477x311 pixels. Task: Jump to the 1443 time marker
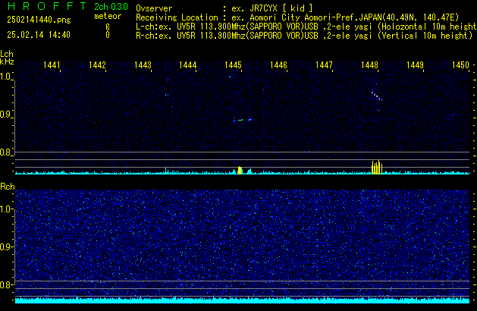pos(143,65)
